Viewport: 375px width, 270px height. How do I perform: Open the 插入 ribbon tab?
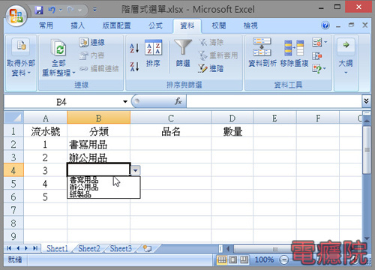click(78, 25)
